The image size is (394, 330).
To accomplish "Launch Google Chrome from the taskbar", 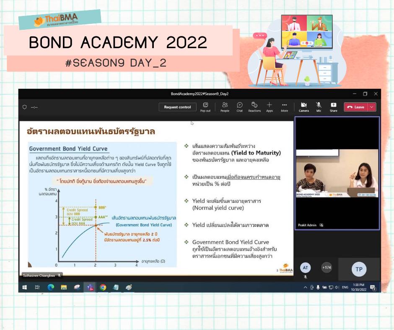I will [x=103, y=287].
